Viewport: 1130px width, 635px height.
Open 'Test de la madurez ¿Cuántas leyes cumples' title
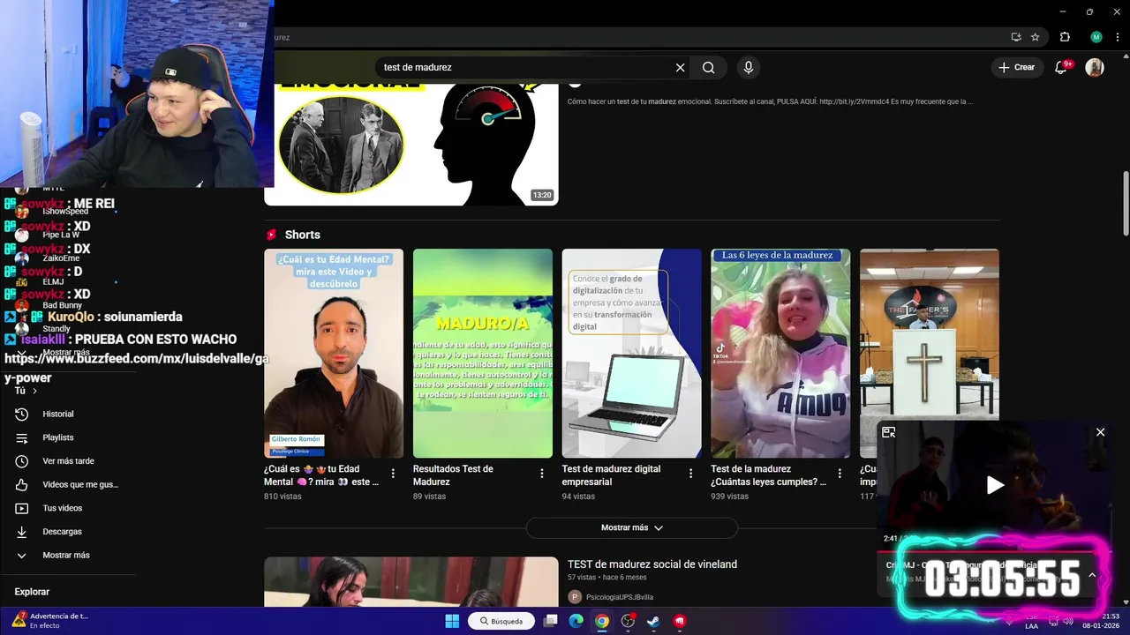point(769,475)
